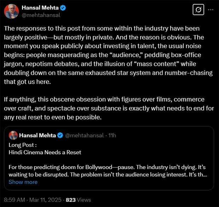Screen dimensions: 219x207
Task: Click the small avatar in quoted post
Action: (x=13, y=136)
